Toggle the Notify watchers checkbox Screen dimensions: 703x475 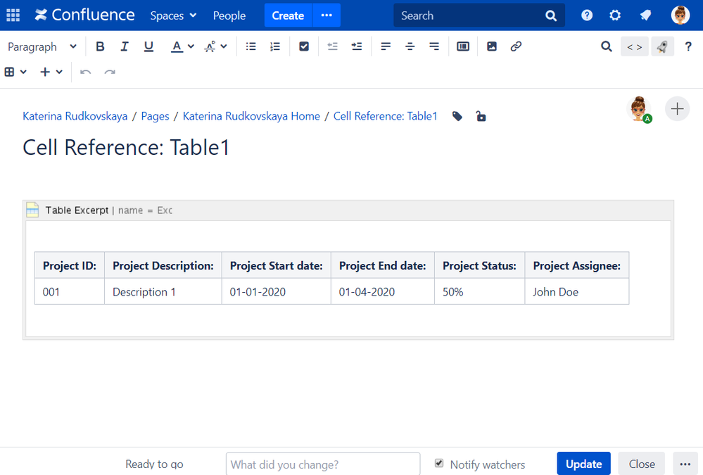pyautogui.click(x=439, y=463)
